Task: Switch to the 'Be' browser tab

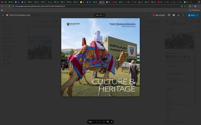Action: pyautogui.click(x=115, y=2)
